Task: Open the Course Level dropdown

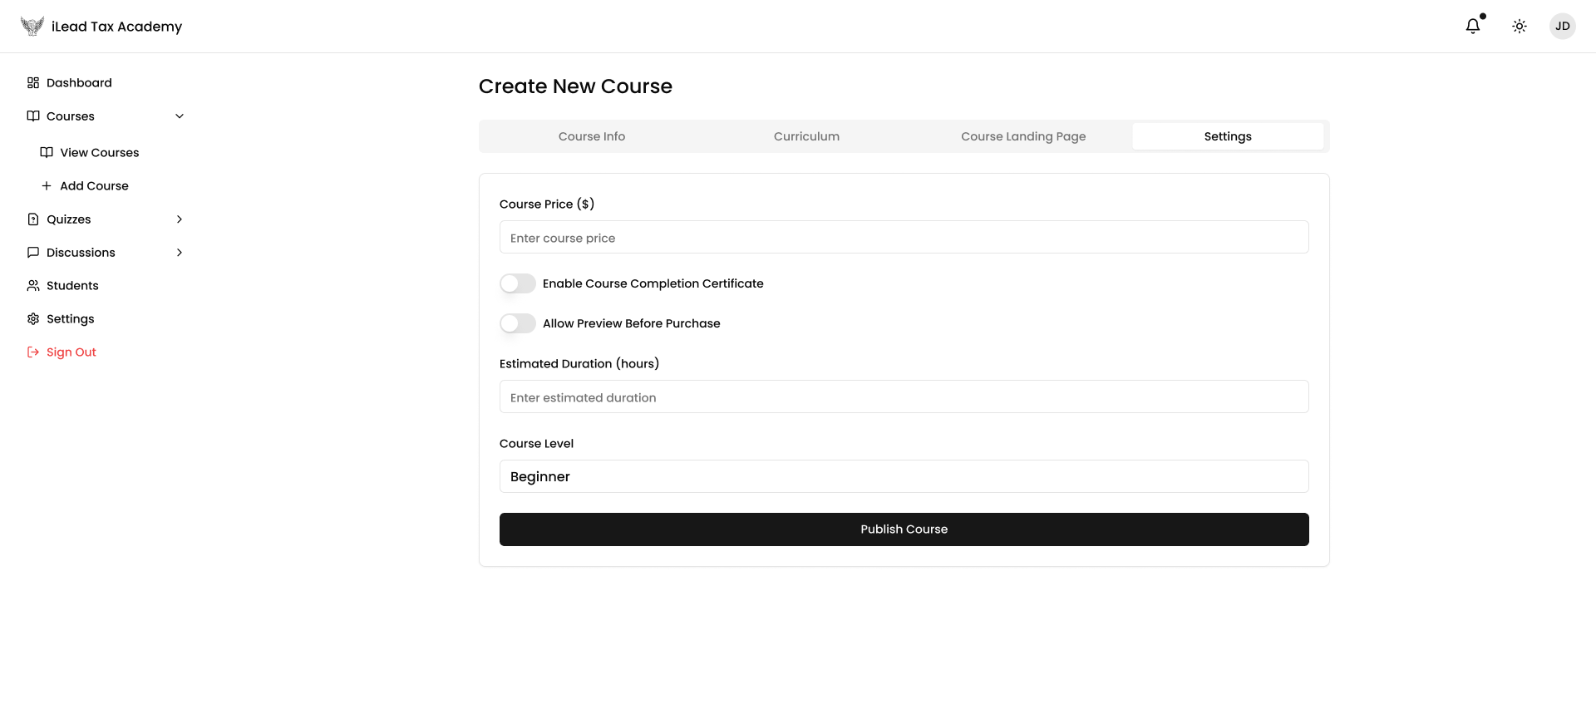Action: tap(904, 476)
